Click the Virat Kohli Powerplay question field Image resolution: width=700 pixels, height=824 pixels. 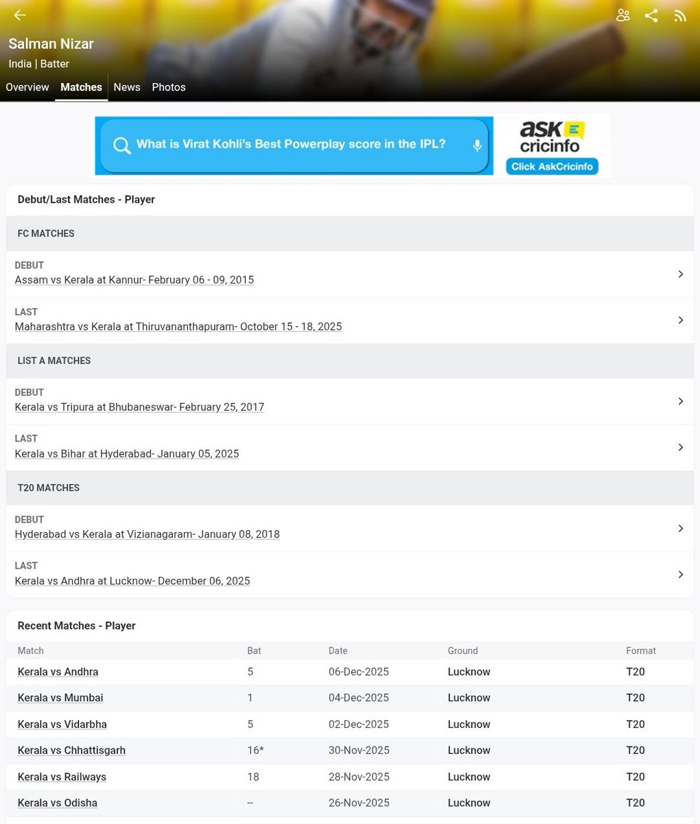tap(294, 145)
